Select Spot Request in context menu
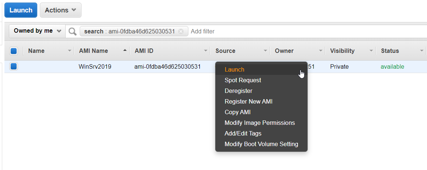Image resolution: width=427 pixels, height=170 pixels. pyautogui.click(x=243, y=80)
